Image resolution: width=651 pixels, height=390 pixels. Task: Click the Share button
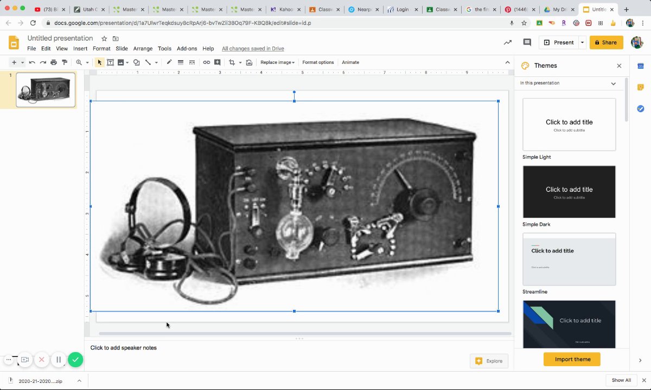(x=606, y=42)
